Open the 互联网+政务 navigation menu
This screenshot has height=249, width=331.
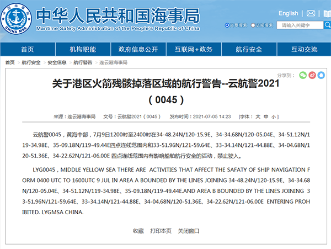coord(193,49)
